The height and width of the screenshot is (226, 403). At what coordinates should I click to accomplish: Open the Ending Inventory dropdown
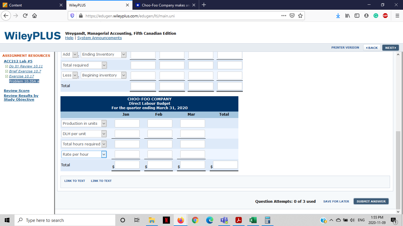click(x=123, y=54)
